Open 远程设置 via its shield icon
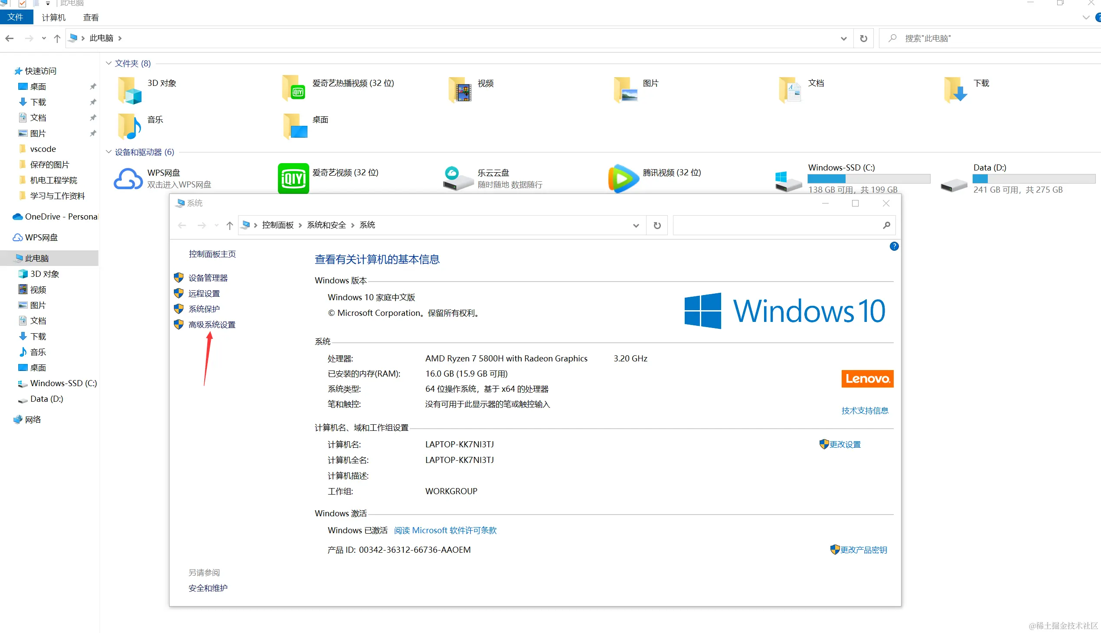The width and height of the screenshot is (1101, 633). 179,293
